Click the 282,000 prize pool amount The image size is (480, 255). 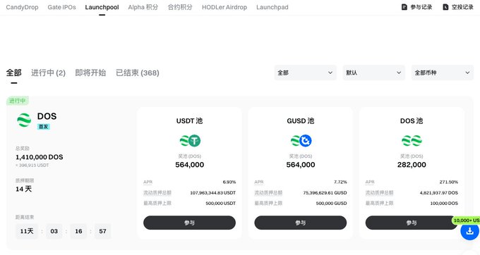pyautogui.click(x=412, y=165)
